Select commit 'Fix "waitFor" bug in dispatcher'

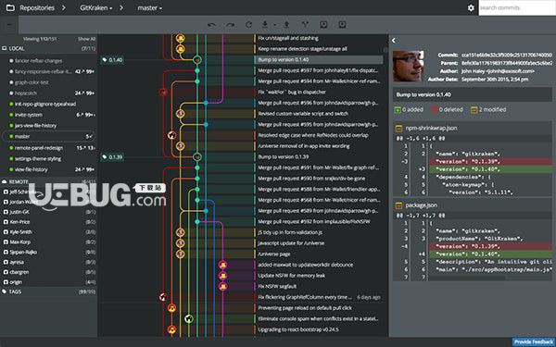(x=292, y=92)
